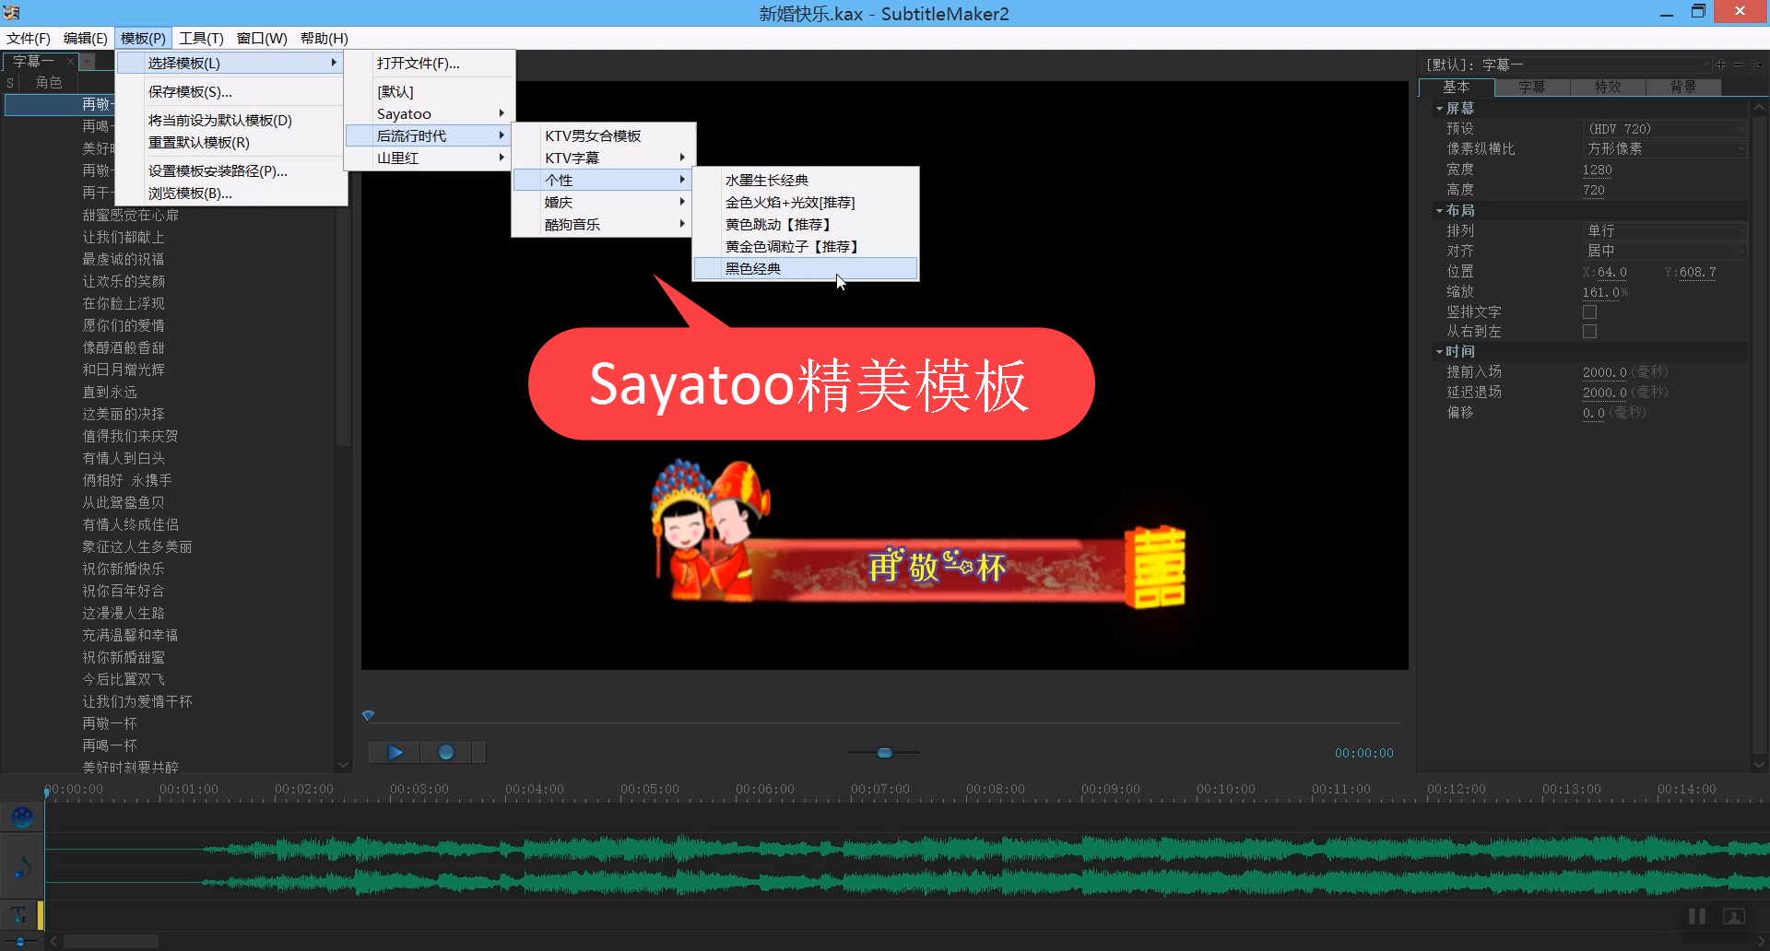Switch to the 字幕 properties tab

1531,88
